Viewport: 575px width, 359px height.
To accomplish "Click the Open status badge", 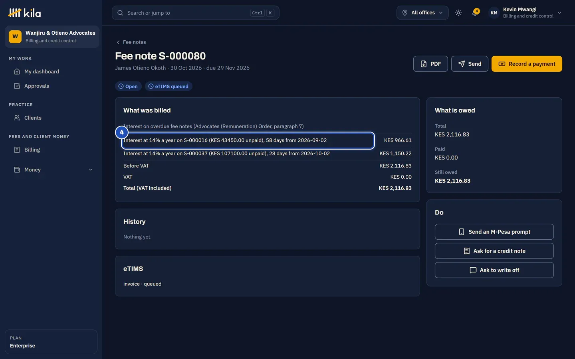I will pyautogui.click(x=128, y=86).
